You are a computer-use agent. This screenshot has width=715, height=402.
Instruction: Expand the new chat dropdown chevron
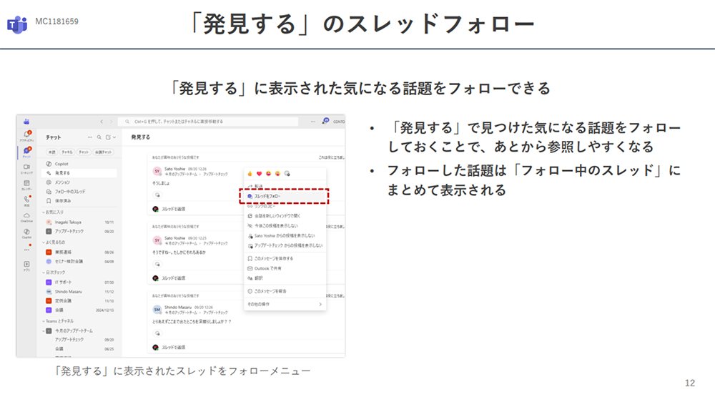[114, 137]
